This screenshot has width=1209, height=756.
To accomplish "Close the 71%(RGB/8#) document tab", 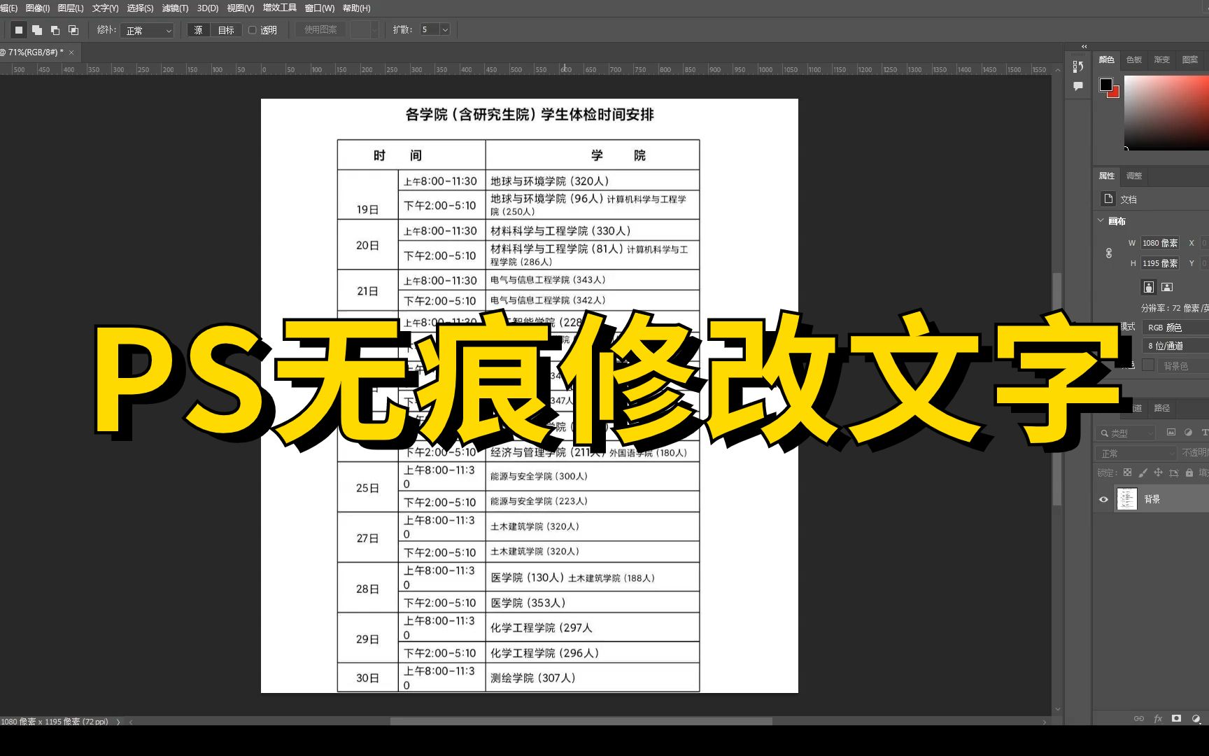I will pyautogui.click(x=71, y=52).
